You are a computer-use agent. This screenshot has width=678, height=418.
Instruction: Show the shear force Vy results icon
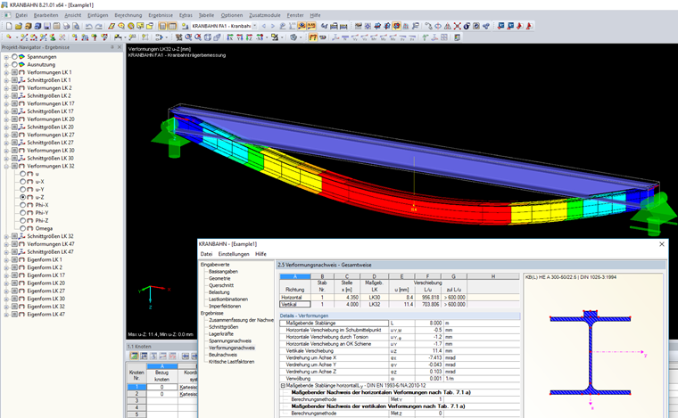pos(355,37)
